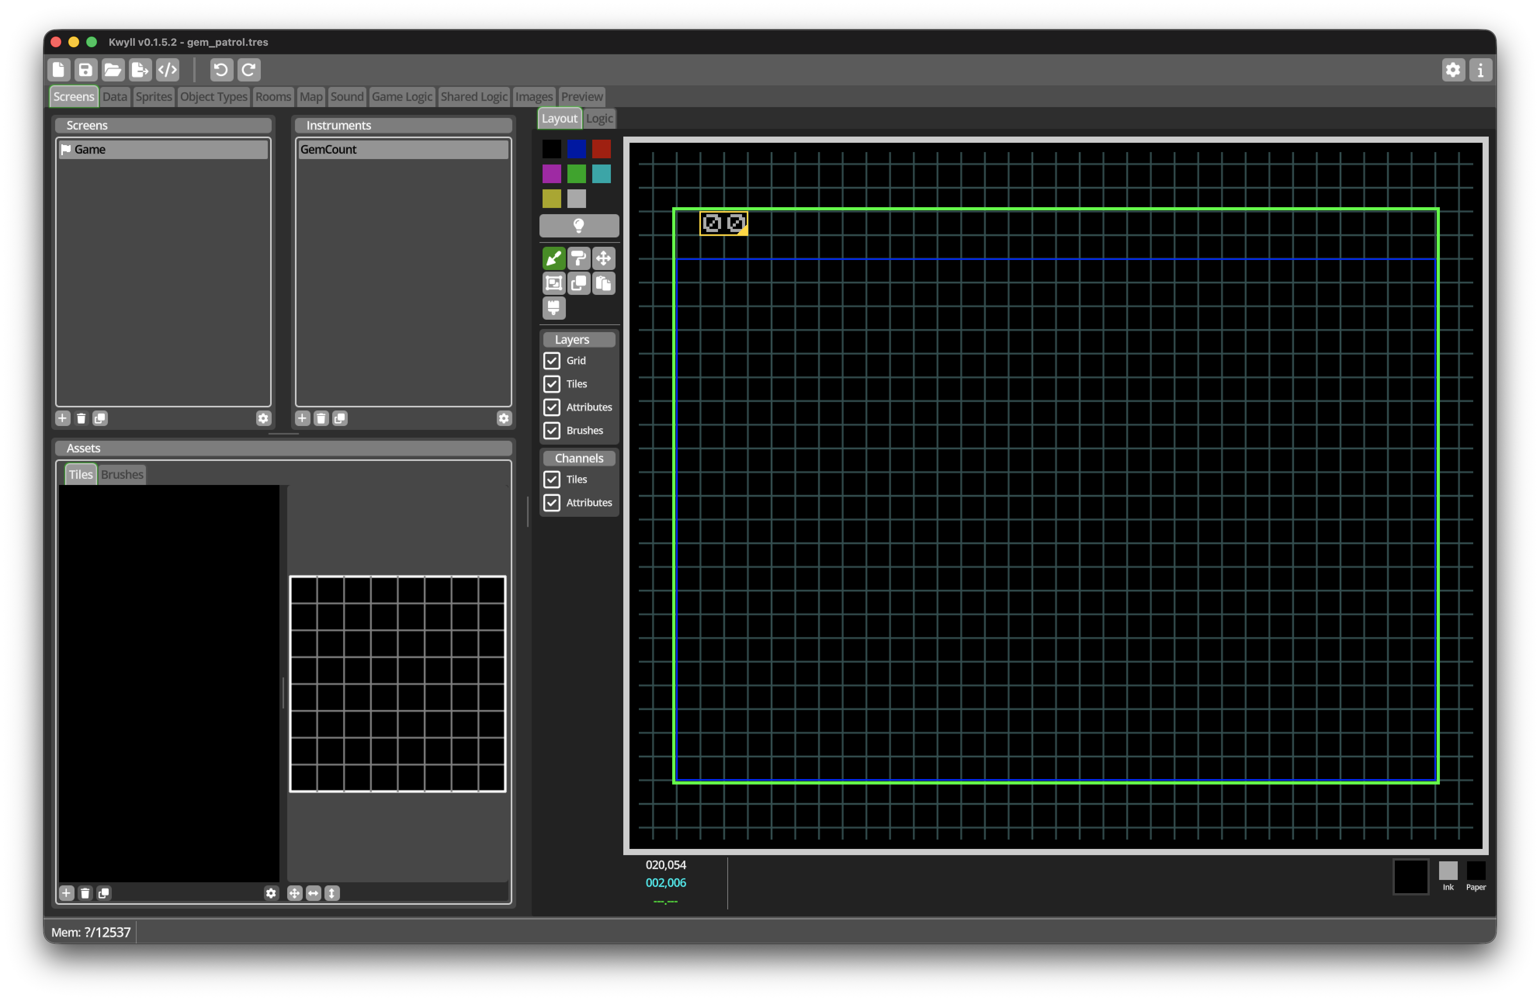Select the move arrows tool
This screenshot has height=1001, width=1540.
[603, 259]
